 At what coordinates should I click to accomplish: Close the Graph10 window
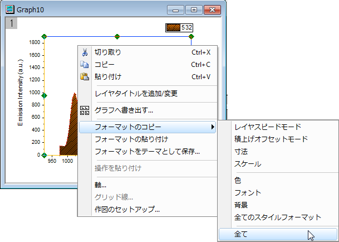tap(212, 10)
